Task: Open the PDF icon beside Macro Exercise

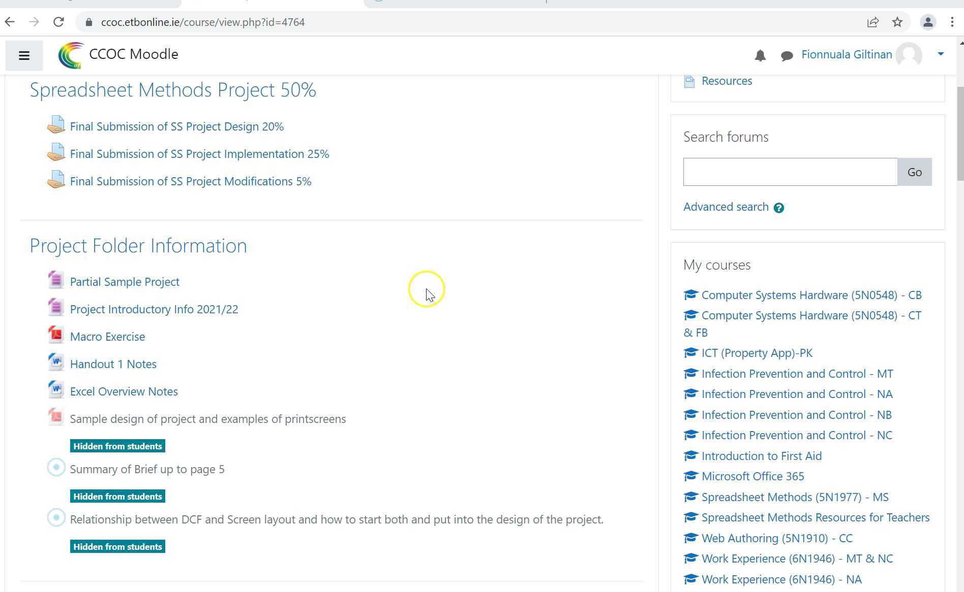Action: pyautogui.click(x=56, y=334)
